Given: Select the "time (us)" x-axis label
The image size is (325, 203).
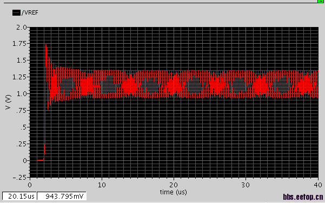Looking at the screenshot, I should tap(173, 192).
